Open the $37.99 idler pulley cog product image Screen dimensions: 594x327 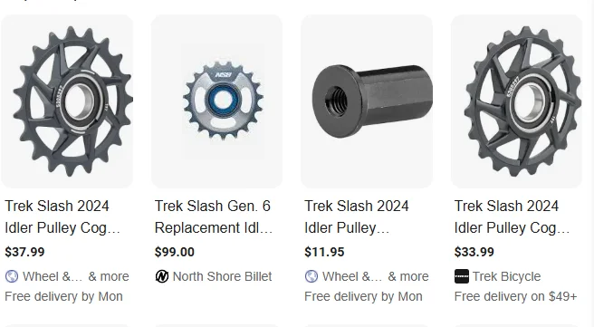67,101
